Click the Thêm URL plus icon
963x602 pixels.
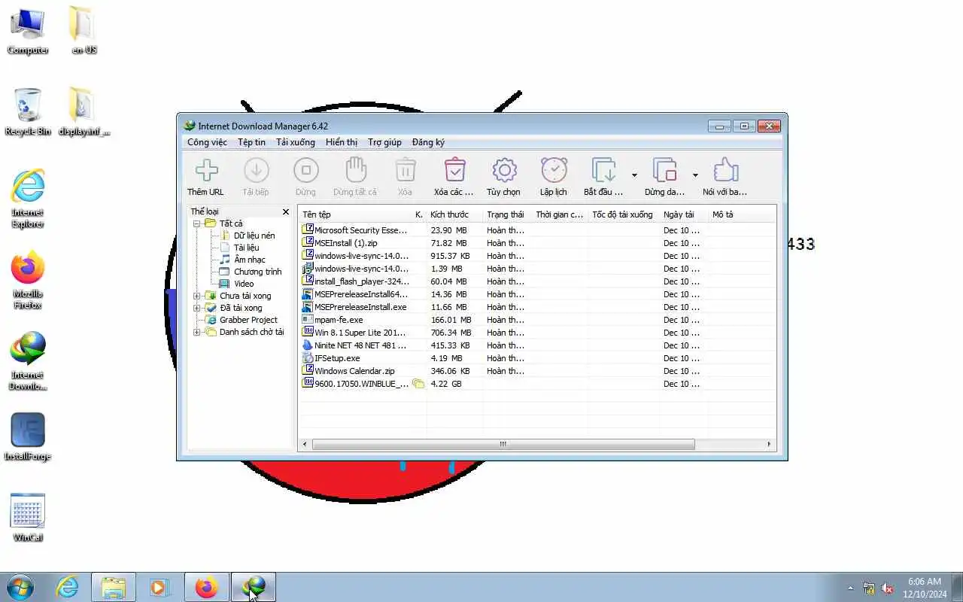(x=206, y=170)
